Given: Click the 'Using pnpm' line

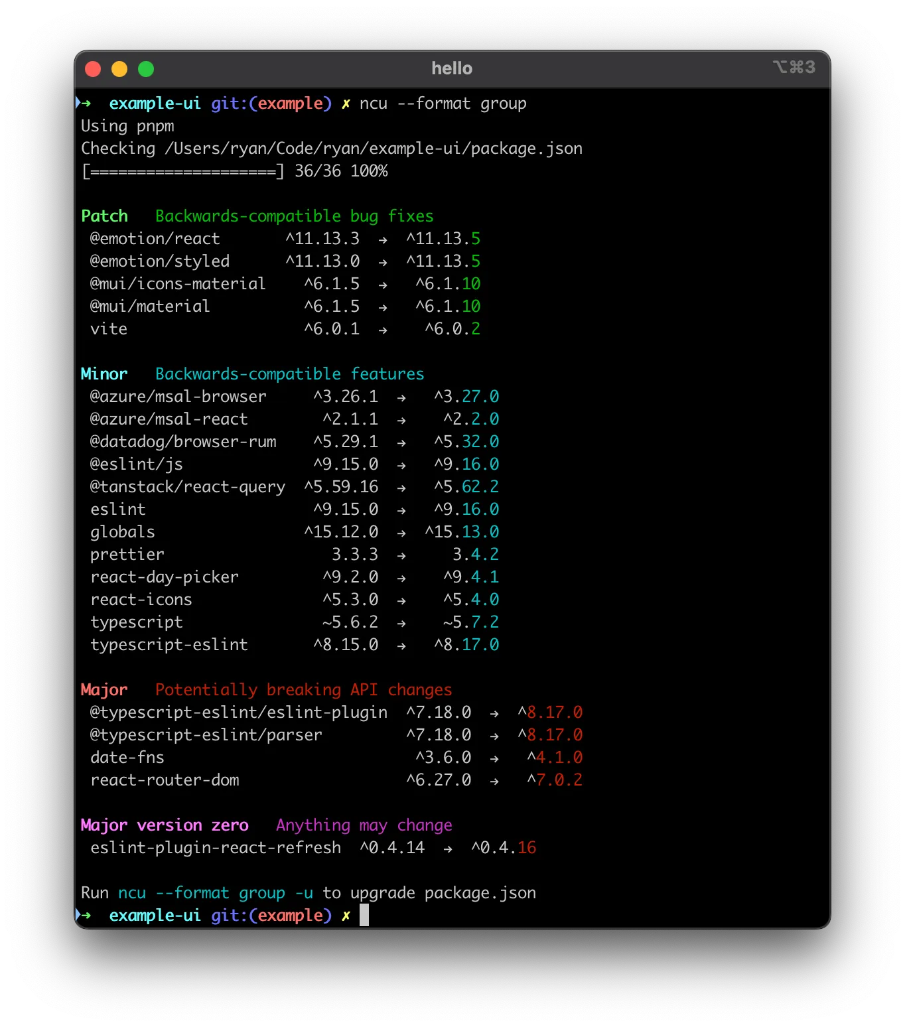Looking at the screenshot, I should [127, 127].
